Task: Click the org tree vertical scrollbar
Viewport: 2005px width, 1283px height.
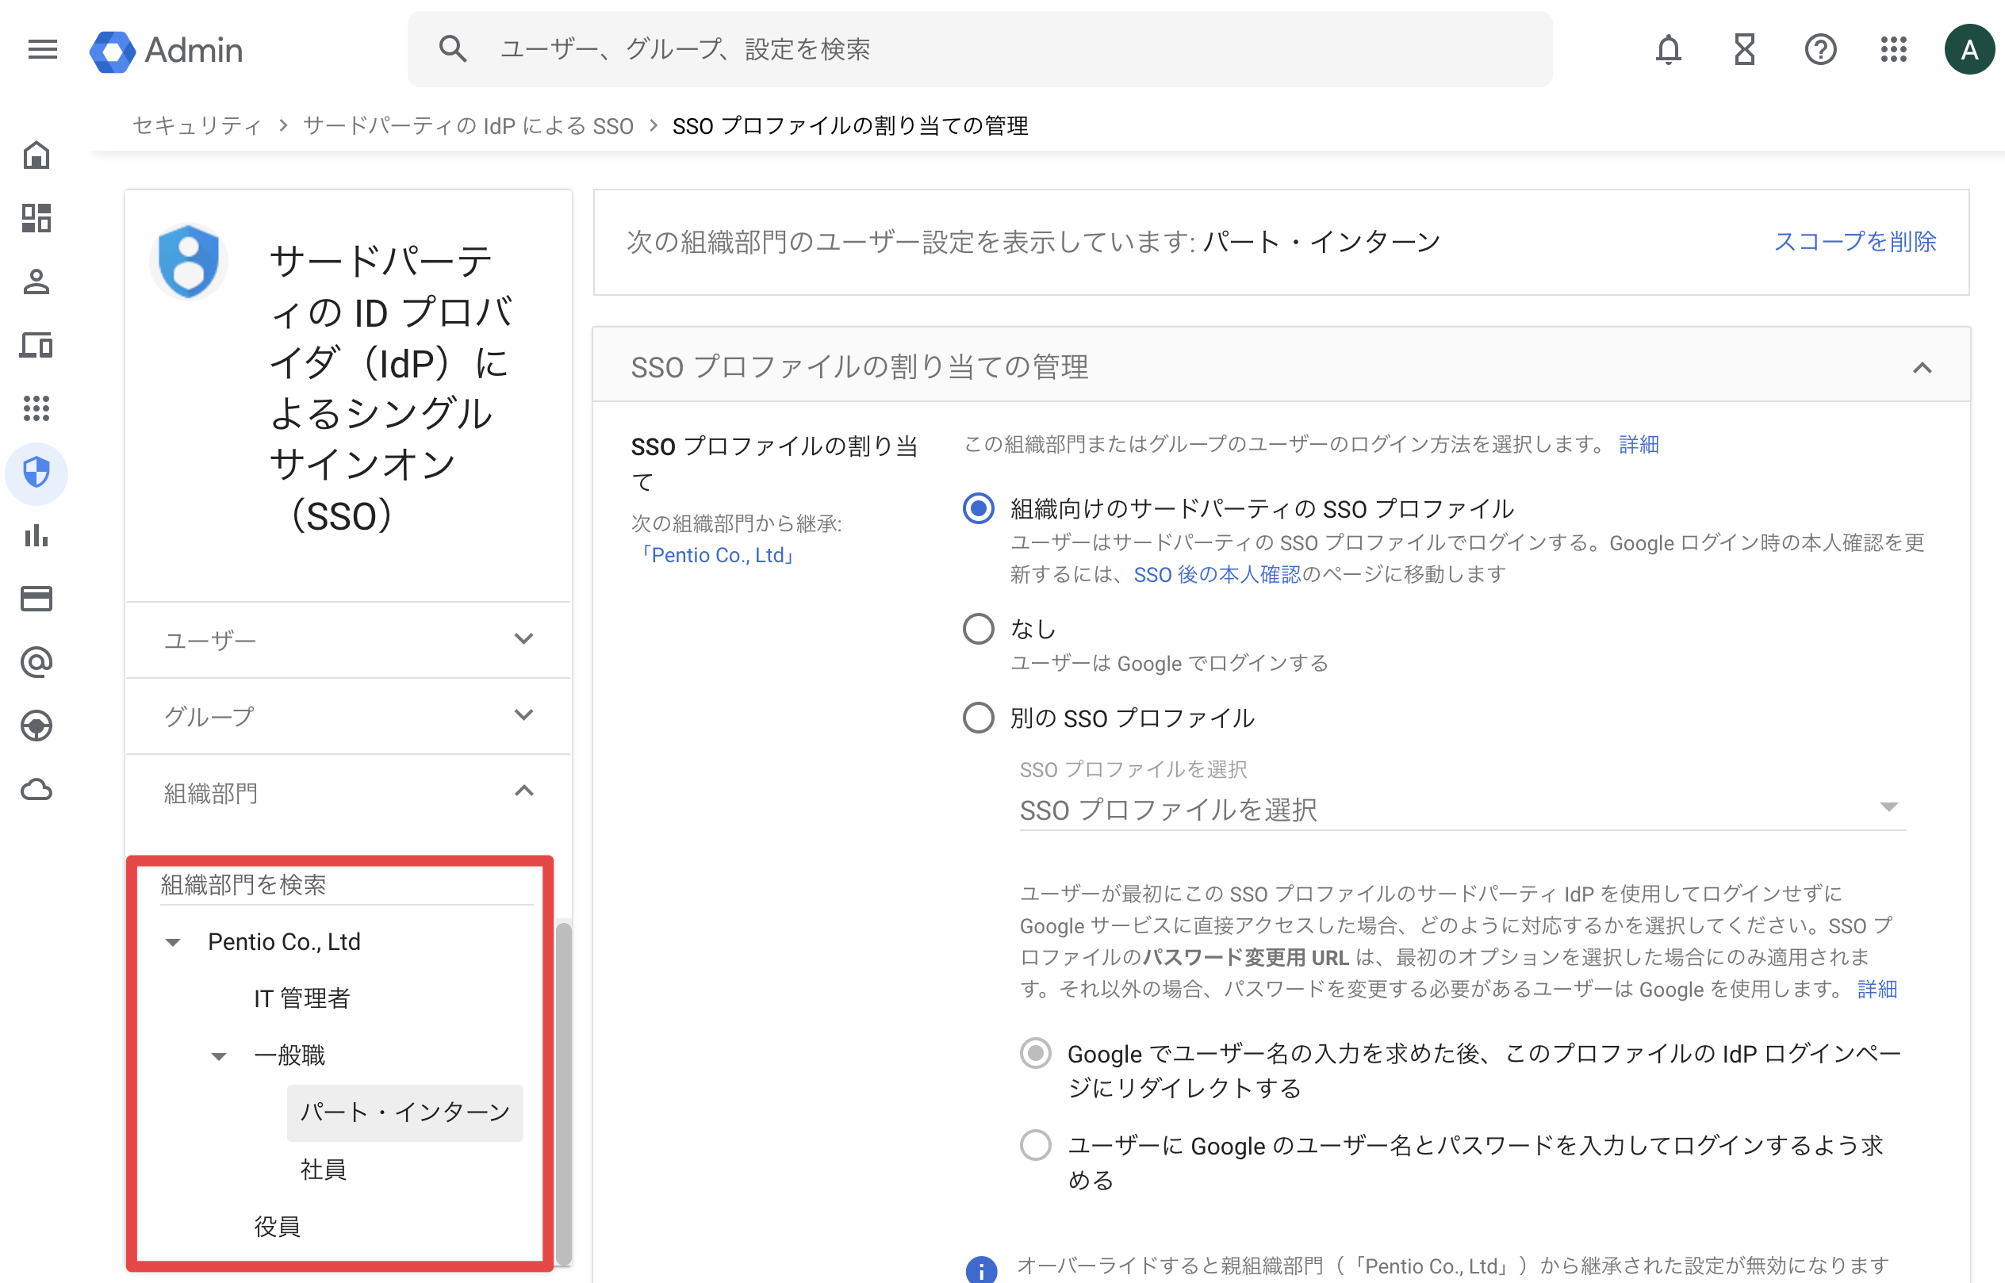Action: click(563, 1093)
